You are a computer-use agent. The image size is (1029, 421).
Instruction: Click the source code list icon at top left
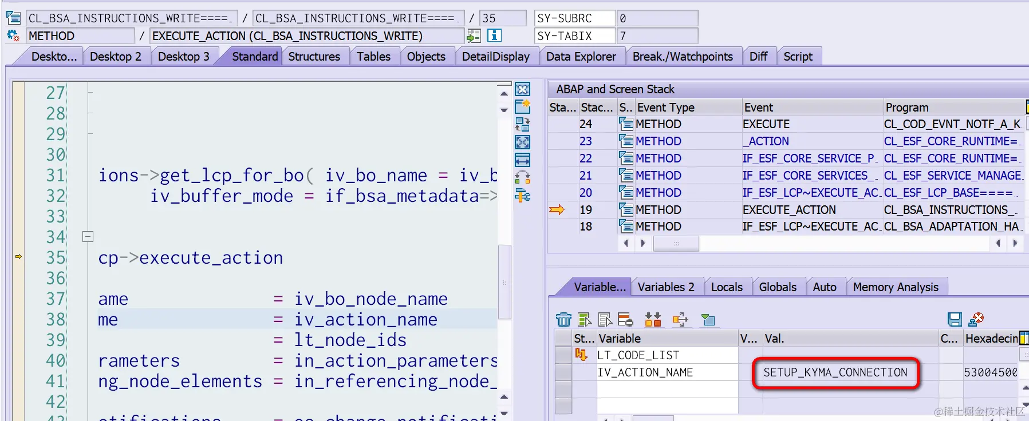(13, 18)
